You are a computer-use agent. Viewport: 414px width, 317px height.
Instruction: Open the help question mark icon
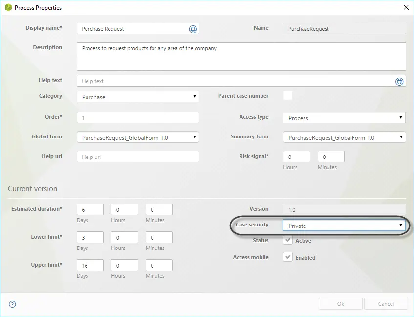pos(12,304)
